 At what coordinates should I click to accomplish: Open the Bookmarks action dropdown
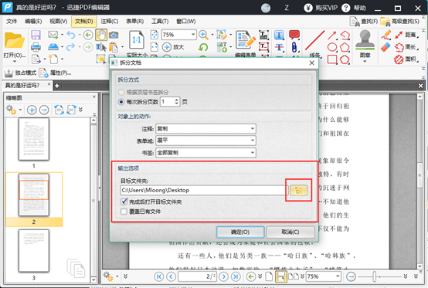pos(206,152)
